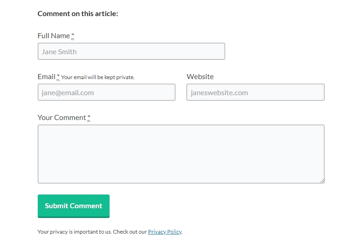
Task: Click the Your Comment label
Action: (62, 118)
